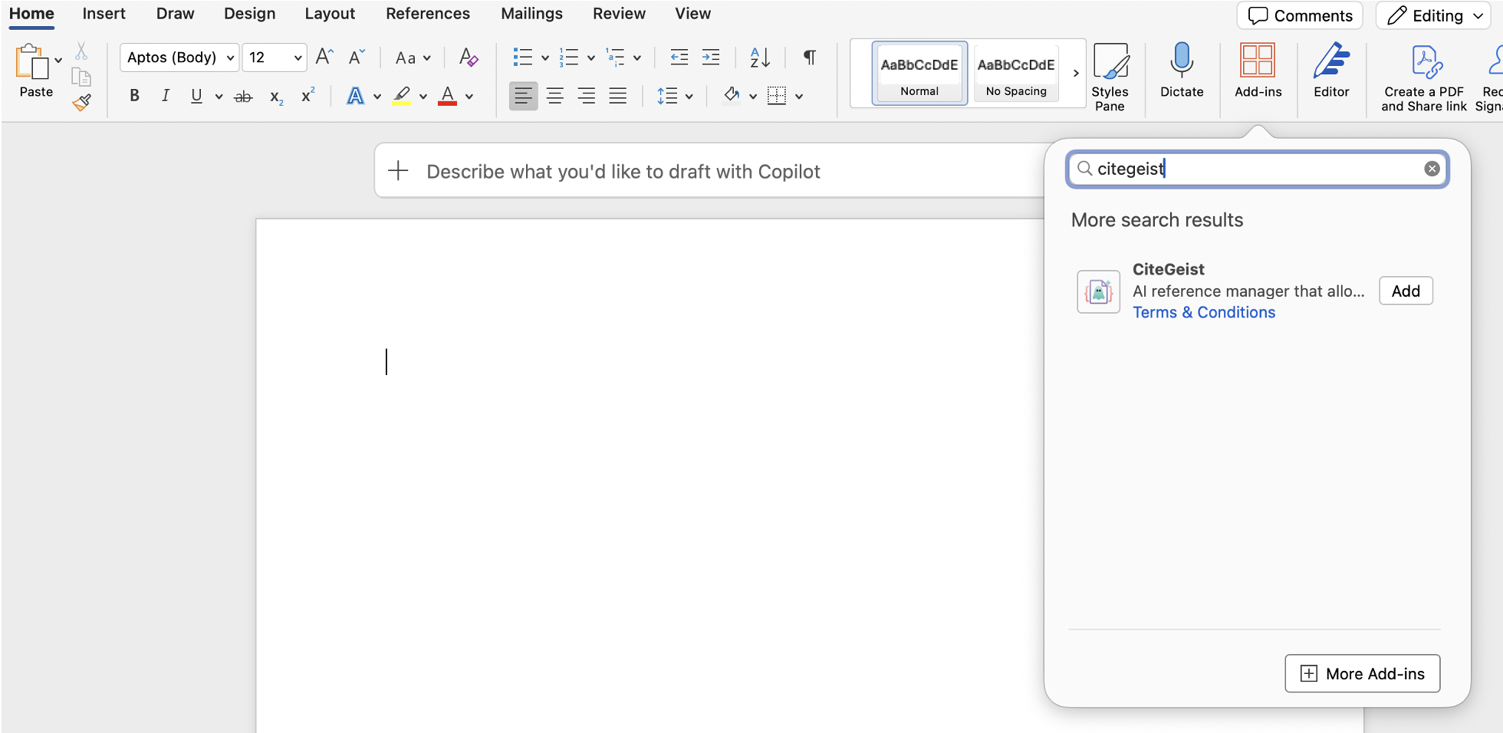The image size is (1503, 733).
Task: Switch to the Draw tab
Action: pos(175,14)
